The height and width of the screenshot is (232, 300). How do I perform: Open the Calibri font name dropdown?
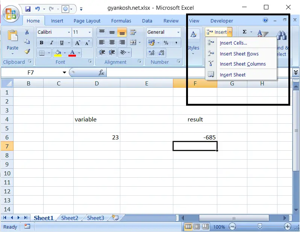tap(69, 32)
